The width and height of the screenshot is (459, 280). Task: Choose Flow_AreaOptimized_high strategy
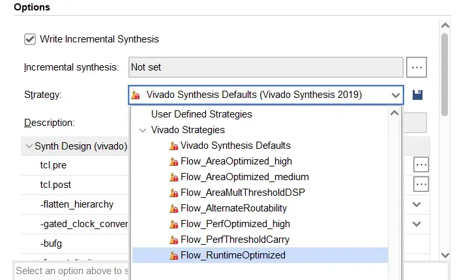(x=236, y=161)
